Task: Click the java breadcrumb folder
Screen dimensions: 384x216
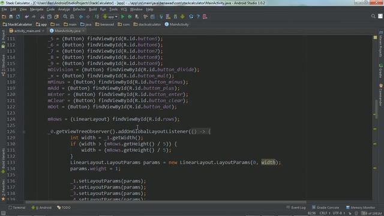Action: click(86, 24)
